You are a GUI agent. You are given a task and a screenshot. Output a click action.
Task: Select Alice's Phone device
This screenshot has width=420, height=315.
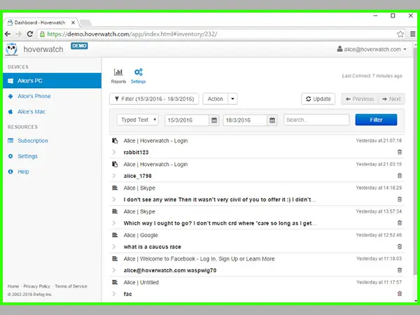tap(34, 96)
